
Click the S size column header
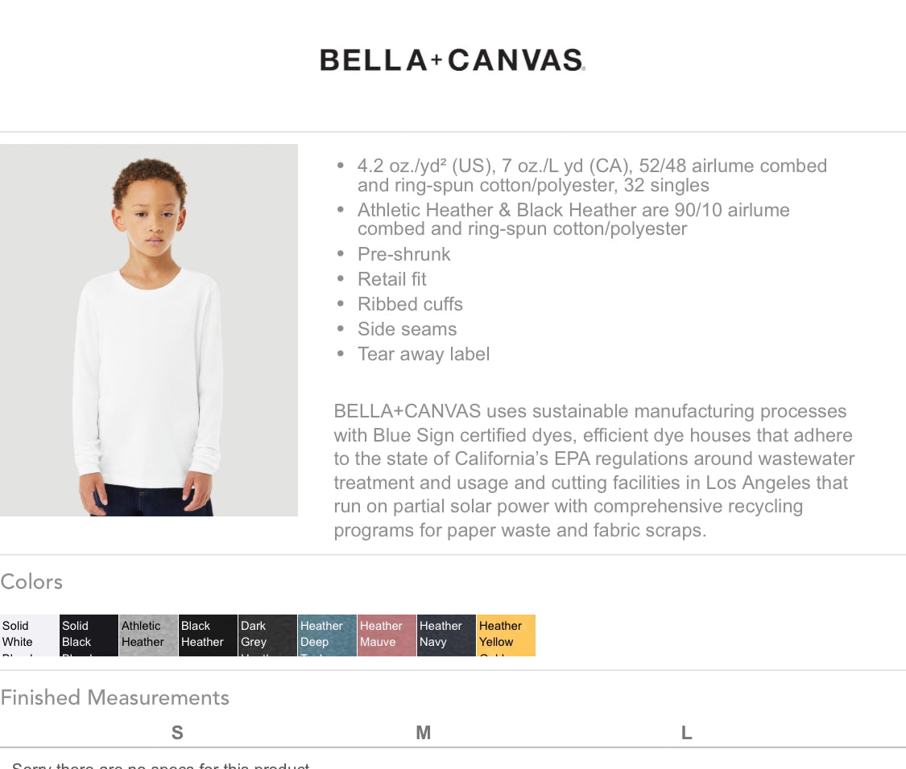pos(177,733)
